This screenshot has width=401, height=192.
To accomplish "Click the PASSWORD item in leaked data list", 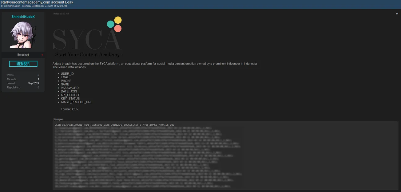I will pyautogui.click(x=69, y=88).
